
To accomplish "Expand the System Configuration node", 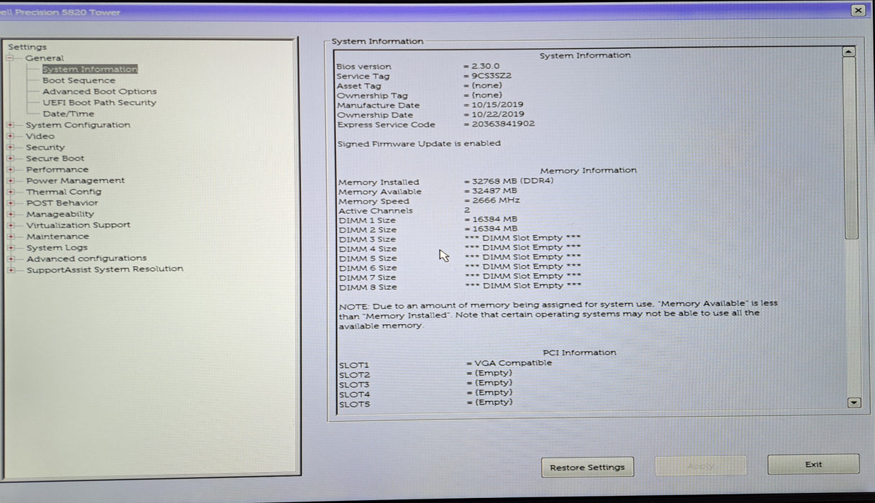I will (x=11, y=125).
